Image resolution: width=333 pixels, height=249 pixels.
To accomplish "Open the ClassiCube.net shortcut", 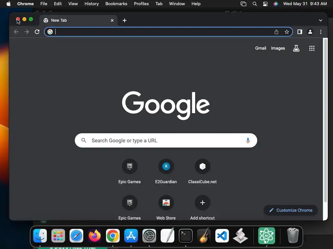I will click(202, 166).
